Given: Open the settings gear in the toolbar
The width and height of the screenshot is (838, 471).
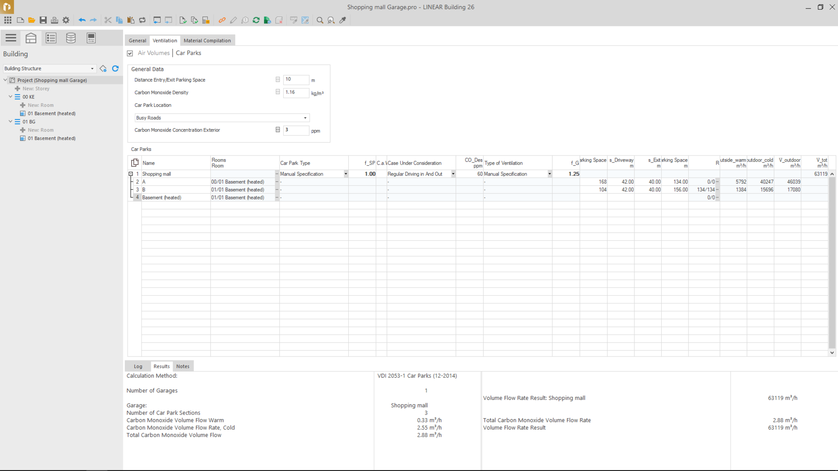Looking at the screenshot, I should [x=66, y=20].
